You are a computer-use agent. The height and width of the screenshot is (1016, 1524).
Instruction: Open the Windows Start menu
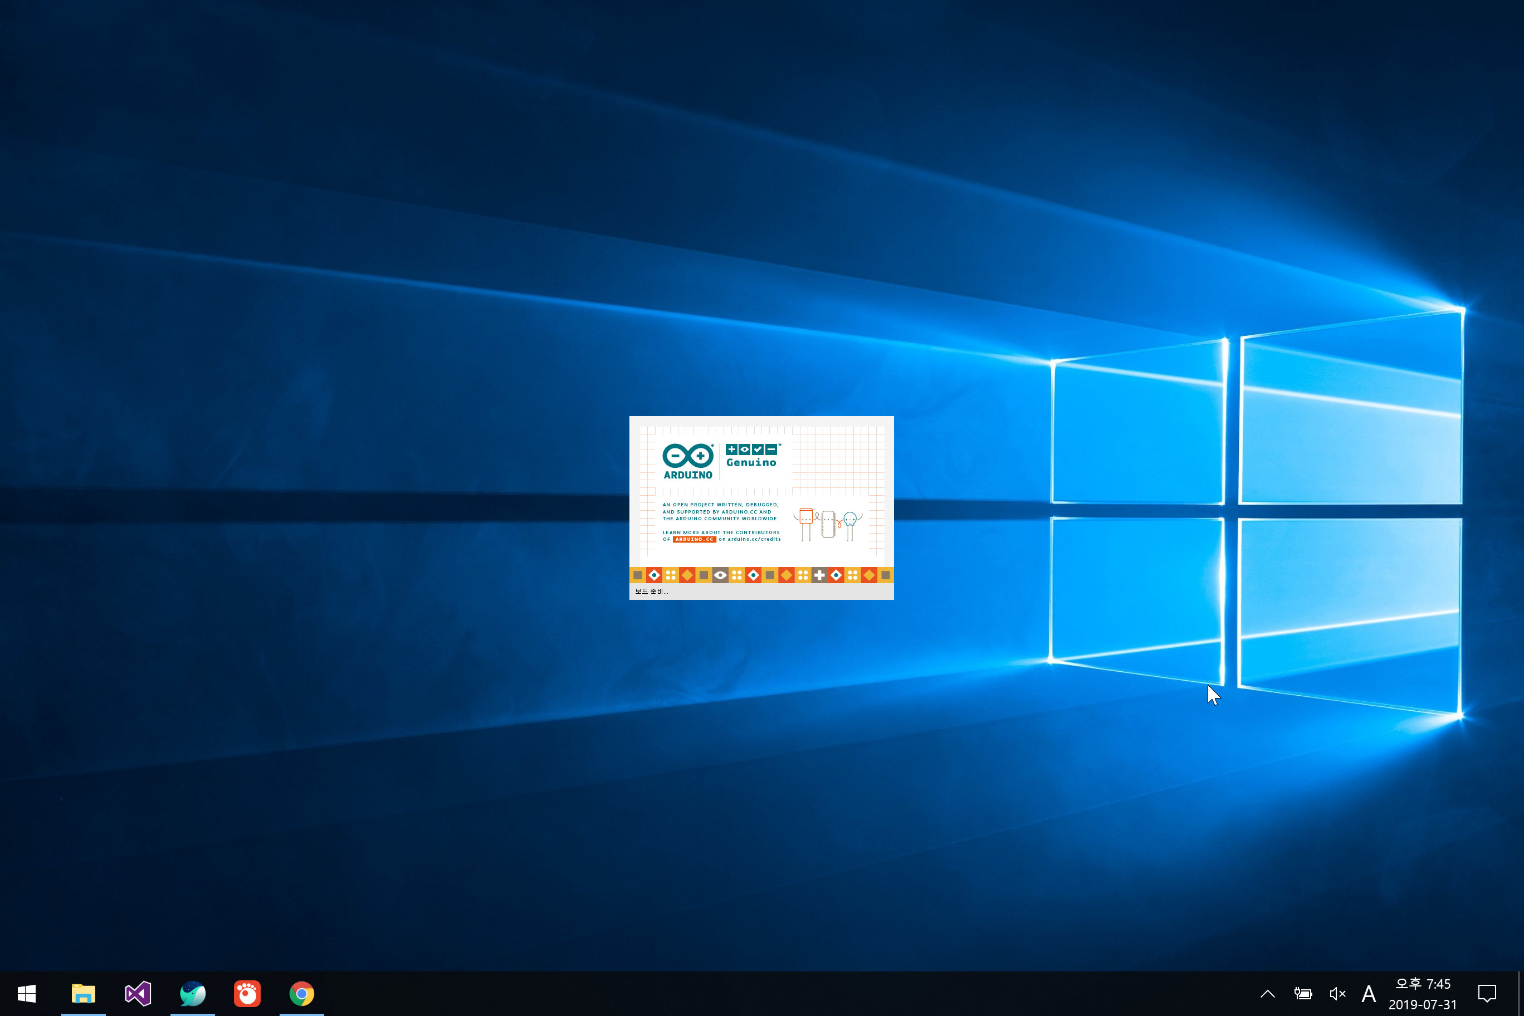(27, 993)
